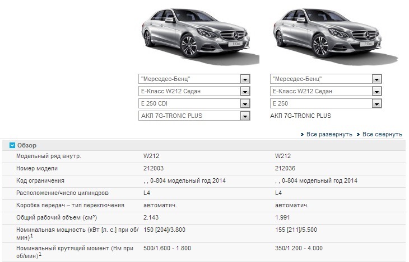Image resolution: width=409 pixels, height=262 pixels.
Task: Click model number value 212003
Action: [x=154, y=168]
